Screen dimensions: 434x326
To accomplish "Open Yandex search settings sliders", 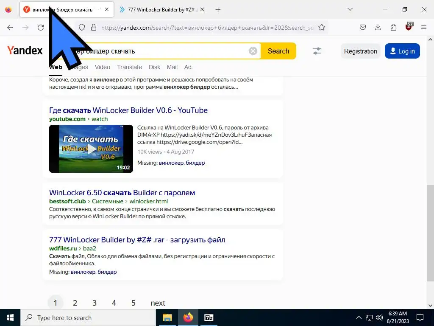I will [x=317, y=51].
